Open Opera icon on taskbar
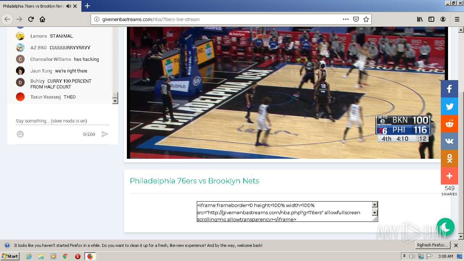464x261 pixels. (x=78, y=256)
